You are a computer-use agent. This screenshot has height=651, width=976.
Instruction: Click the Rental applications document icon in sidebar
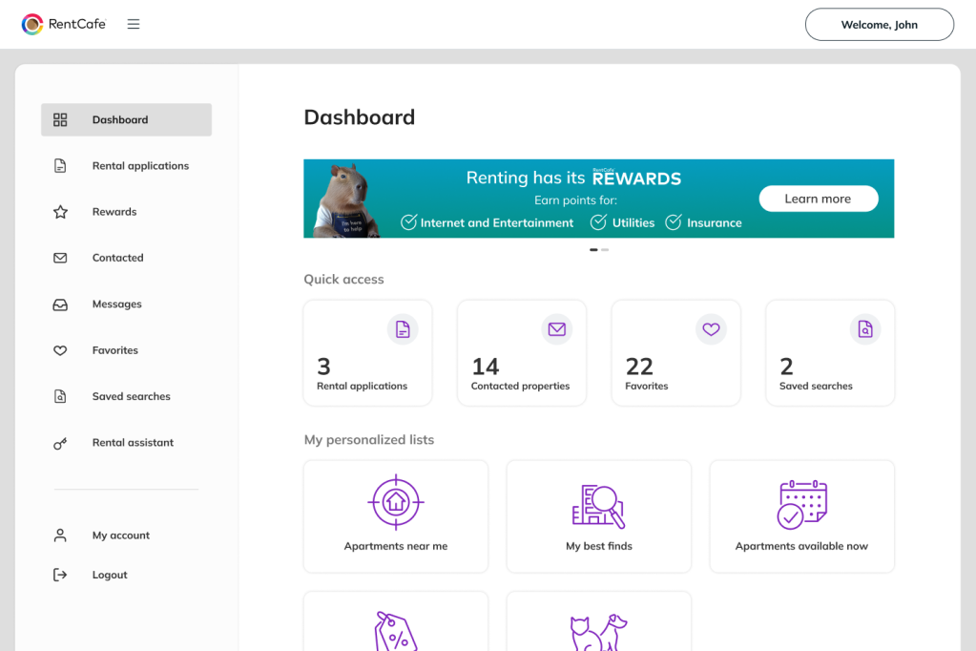60,166
